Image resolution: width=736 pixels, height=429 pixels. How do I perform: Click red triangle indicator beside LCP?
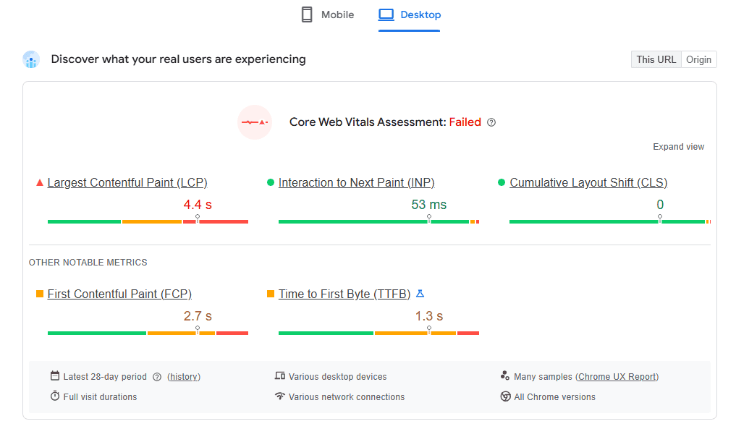pyautogui.click(x=40, y=182)
